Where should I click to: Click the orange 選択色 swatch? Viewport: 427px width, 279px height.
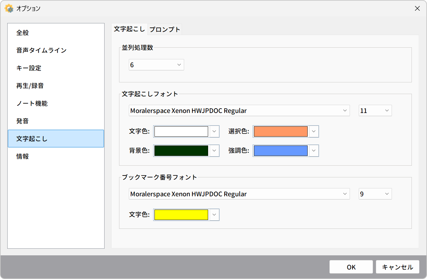pyautogui.click(x=281, y=132)
